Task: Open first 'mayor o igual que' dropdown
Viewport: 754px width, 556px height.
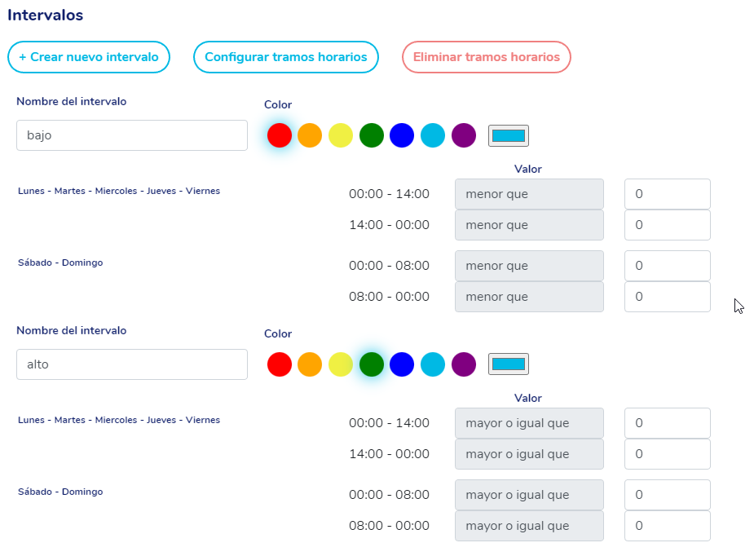Action: [529, 423]
